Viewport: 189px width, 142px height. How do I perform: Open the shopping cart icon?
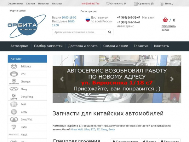[165, 20]
